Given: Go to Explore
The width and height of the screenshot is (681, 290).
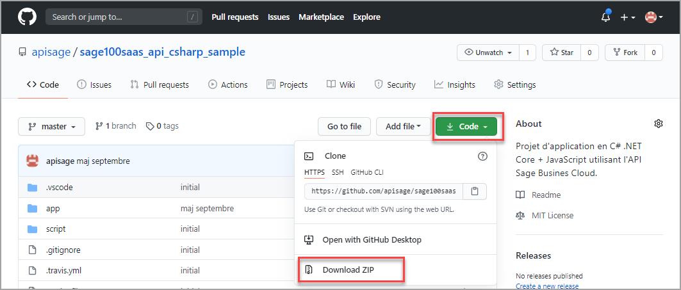Looking at the screenshot, I should pos(366,17).
